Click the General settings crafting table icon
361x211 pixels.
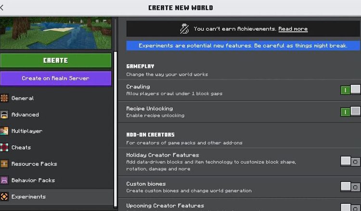pos(5,98)
